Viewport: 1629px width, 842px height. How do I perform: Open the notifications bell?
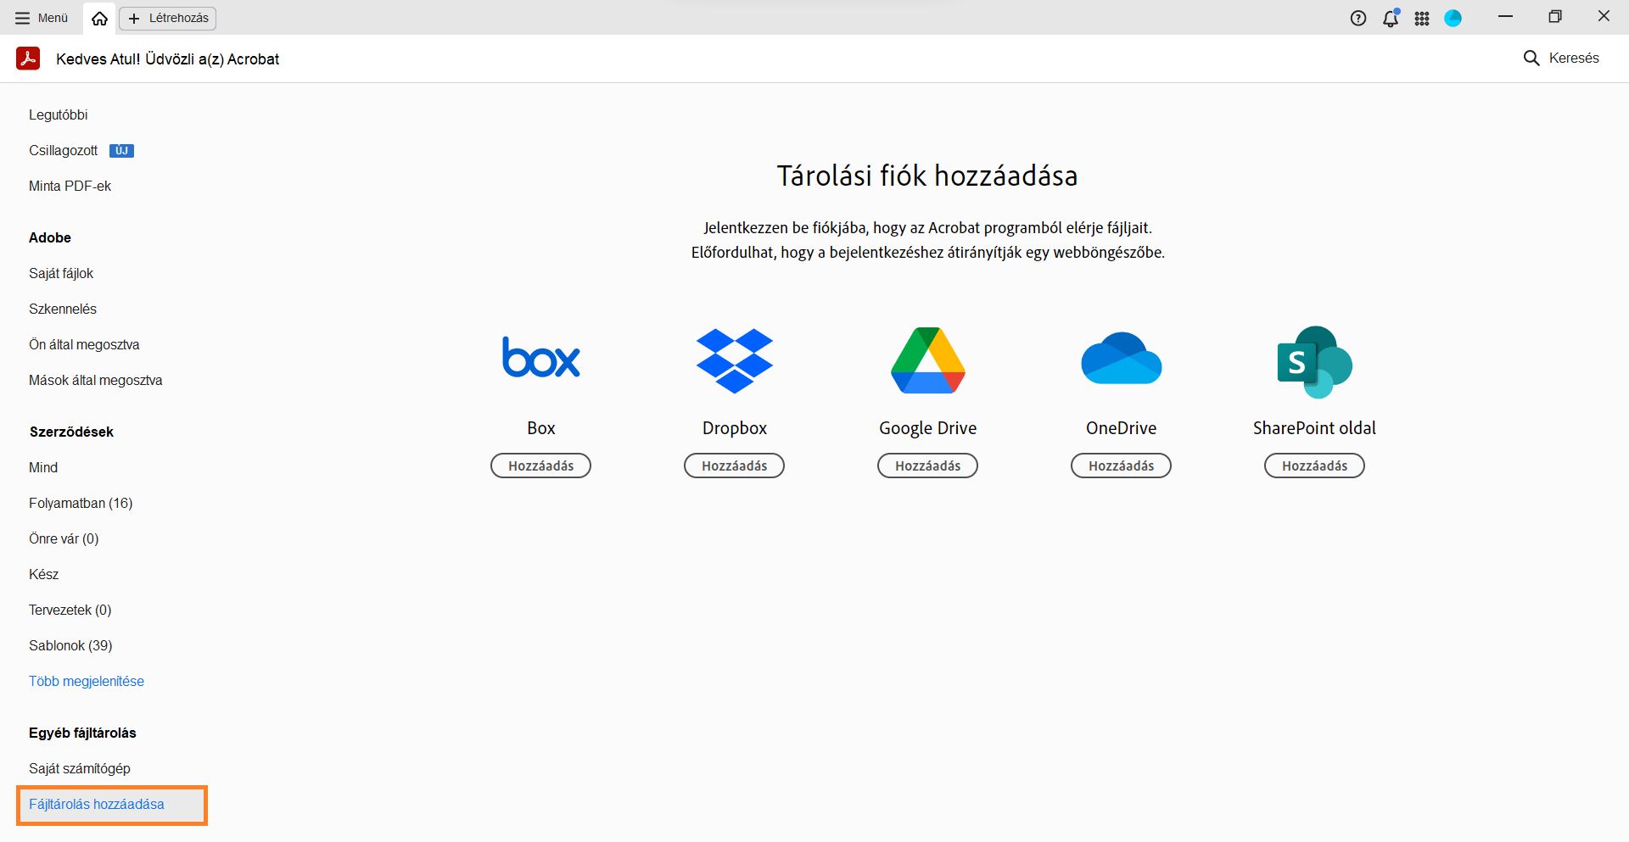tap(1391, 17)
